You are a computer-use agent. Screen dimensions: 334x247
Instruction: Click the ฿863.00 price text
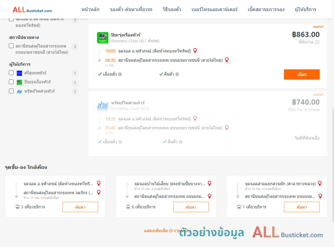pyautogui.click(x=306, y=35)
